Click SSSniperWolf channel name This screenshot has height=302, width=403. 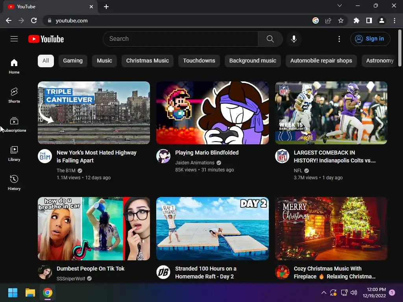tap(71, 279)
